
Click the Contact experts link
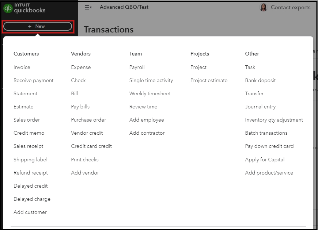pyautogui.click(x=290, y=7)
